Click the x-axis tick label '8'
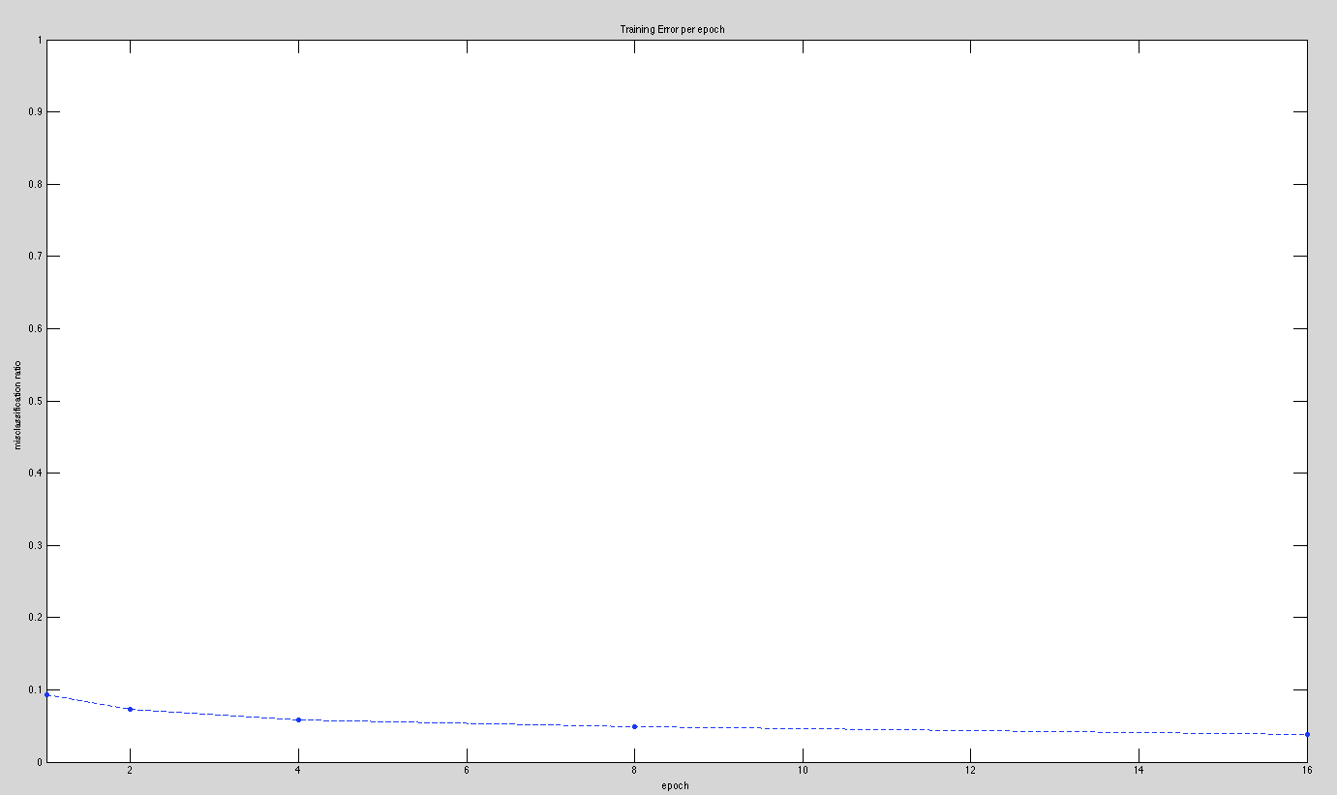 pos(634,771)
